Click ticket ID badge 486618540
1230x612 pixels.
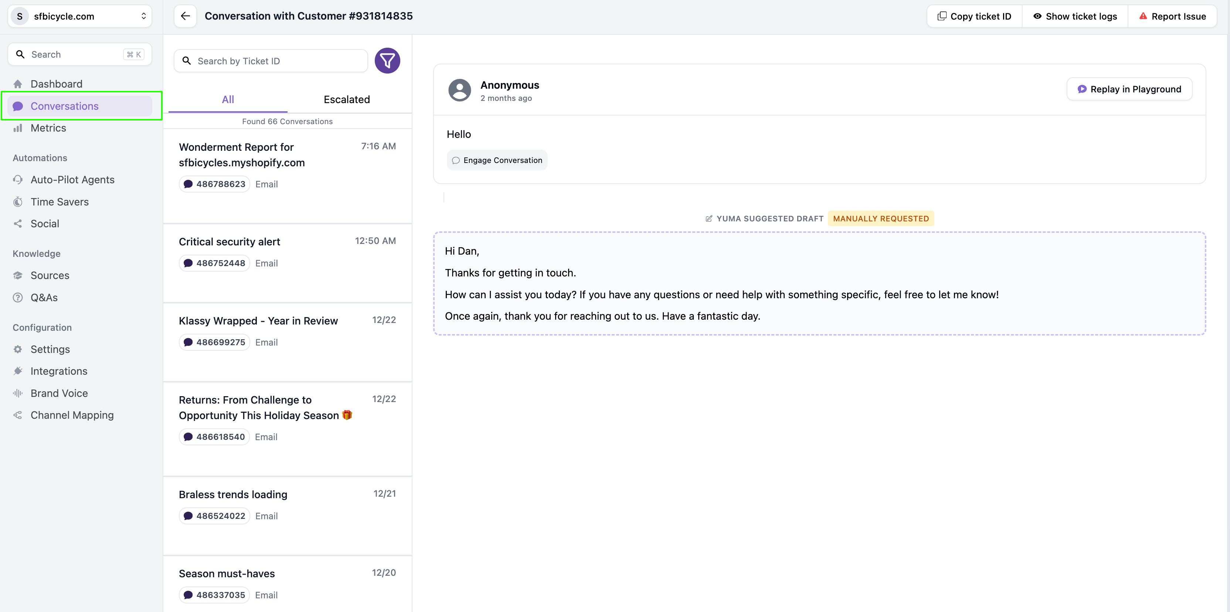click(214, 437)
